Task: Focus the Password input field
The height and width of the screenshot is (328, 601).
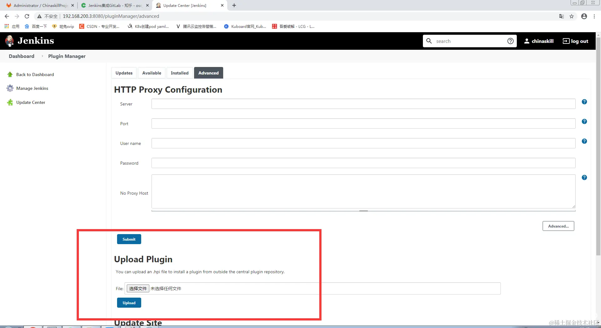Action: coord(363,163)
